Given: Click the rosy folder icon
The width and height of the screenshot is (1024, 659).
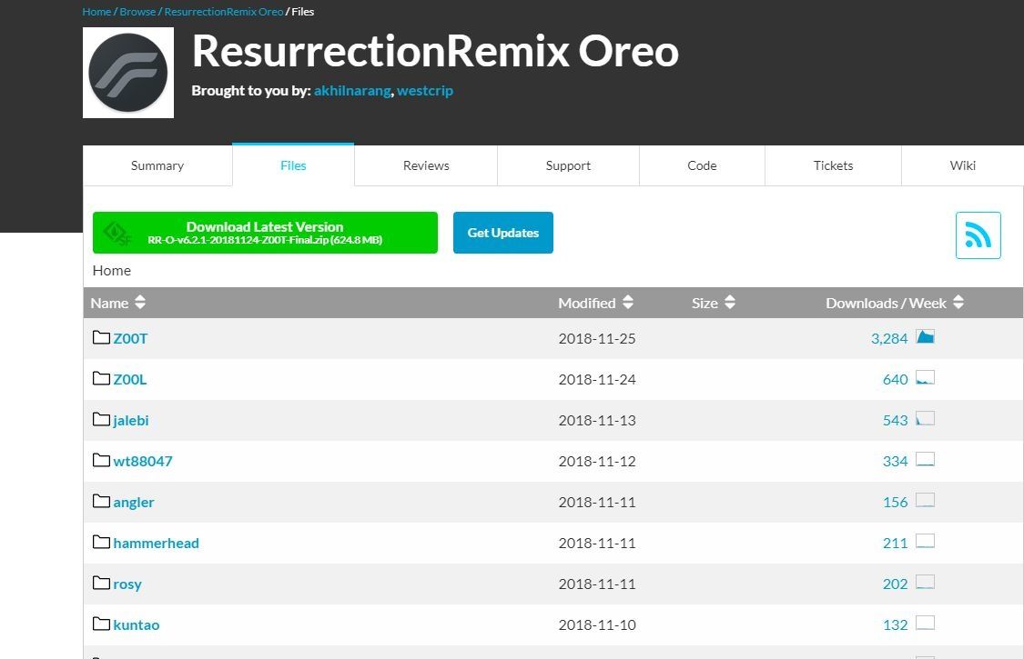Looking at the screenshot, I should tap(101, 583).
